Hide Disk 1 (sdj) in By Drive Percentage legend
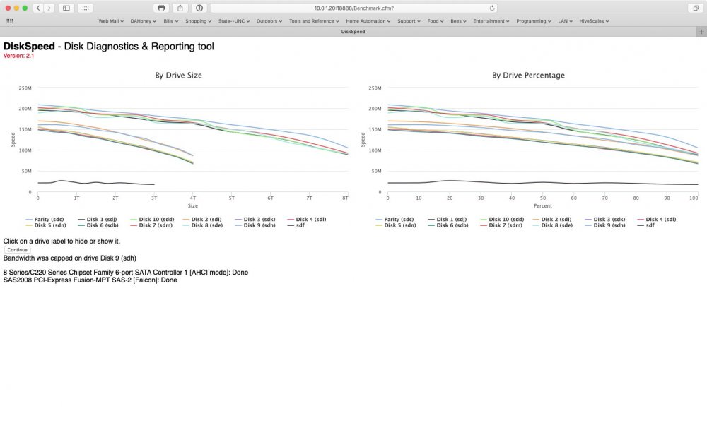Image resolution: width=707 pixels, height=423 pixels. [x=448, y=220]
